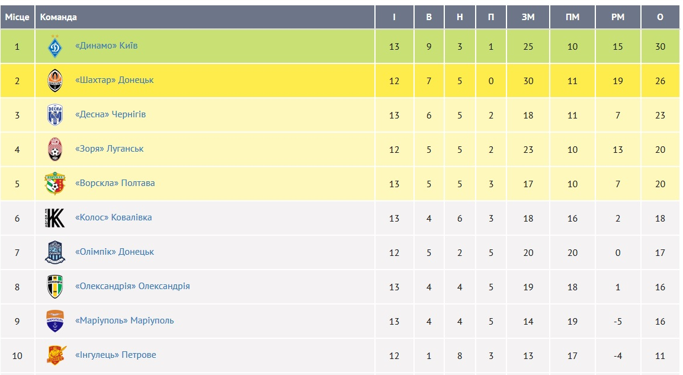Click the ЗМ goals scored header
683x375 pixels.
point(528,17)
